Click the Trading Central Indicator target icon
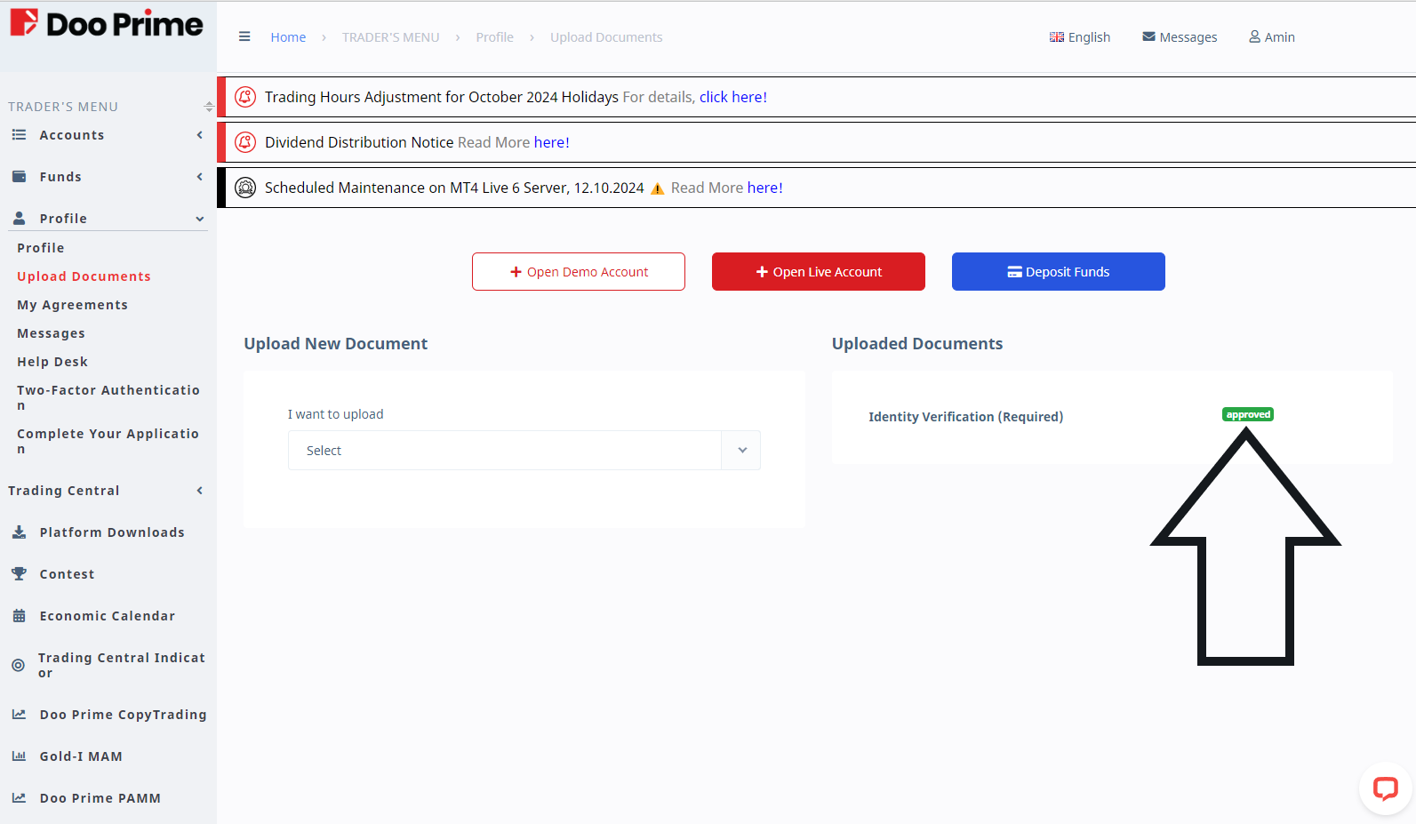Image resolution: width=1416 pixels, height=824 pixels. (18, 665)
